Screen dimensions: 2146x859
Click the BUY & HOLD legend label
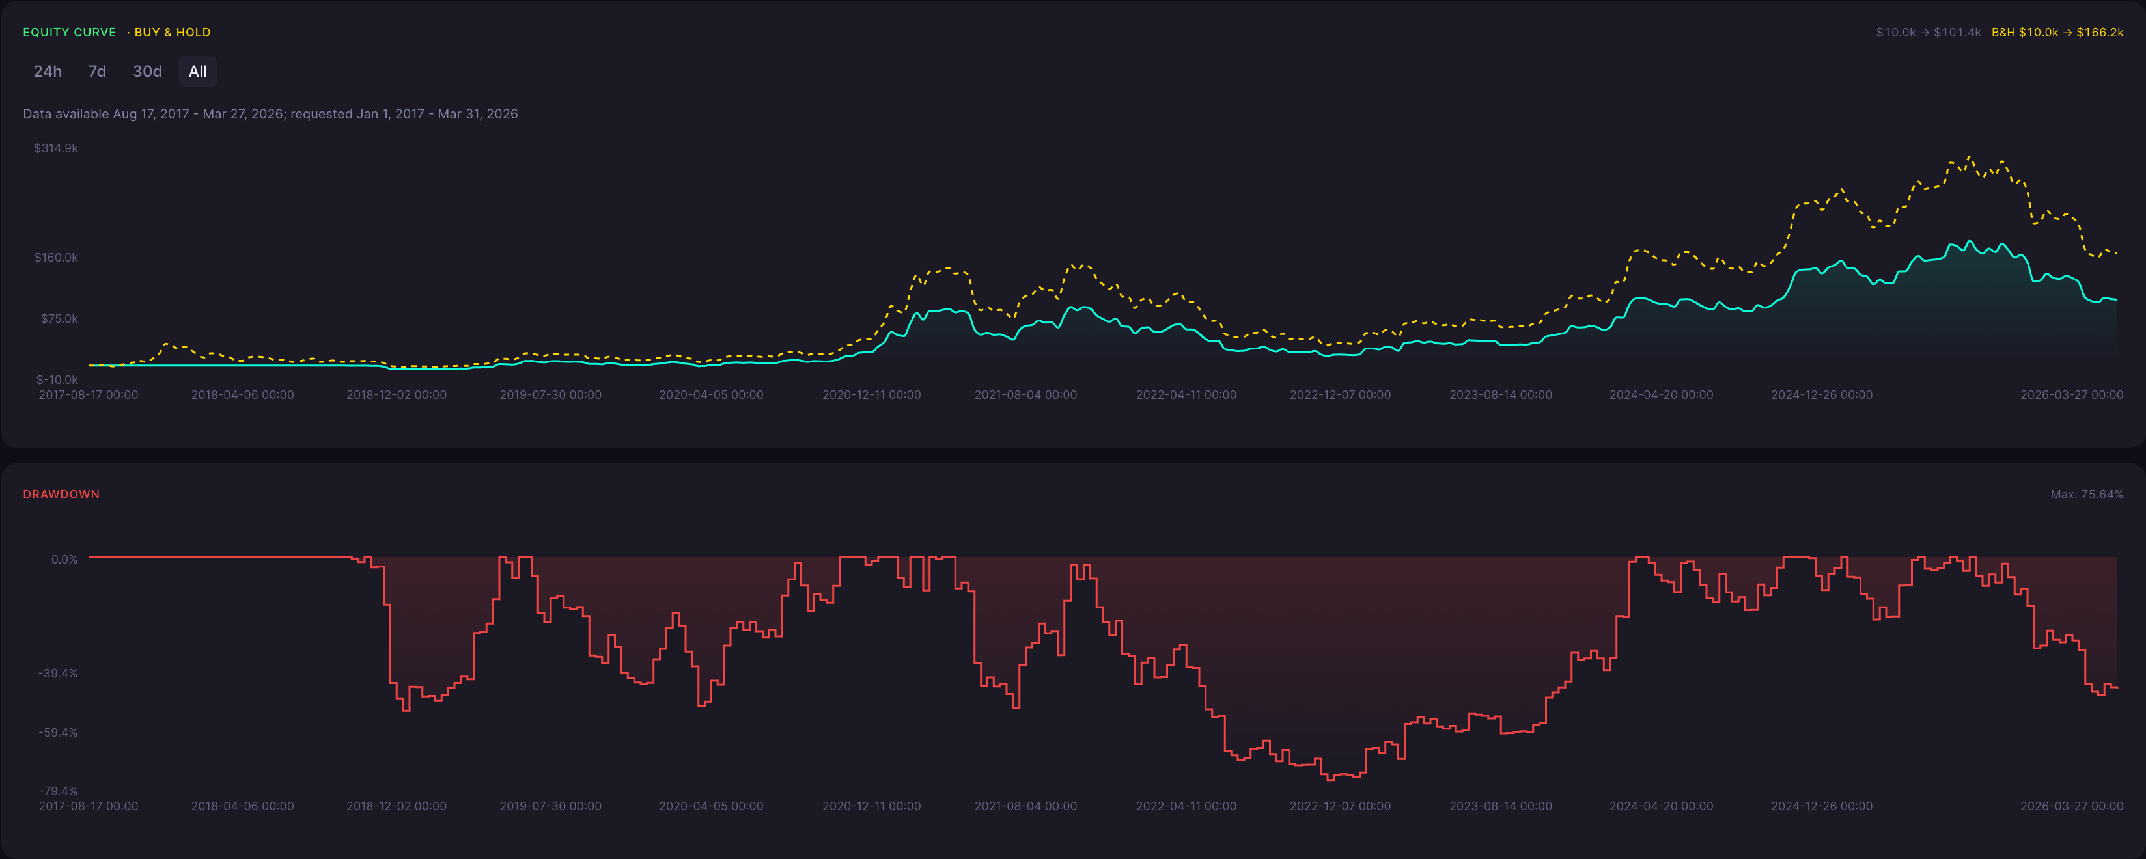pos(173,33)
